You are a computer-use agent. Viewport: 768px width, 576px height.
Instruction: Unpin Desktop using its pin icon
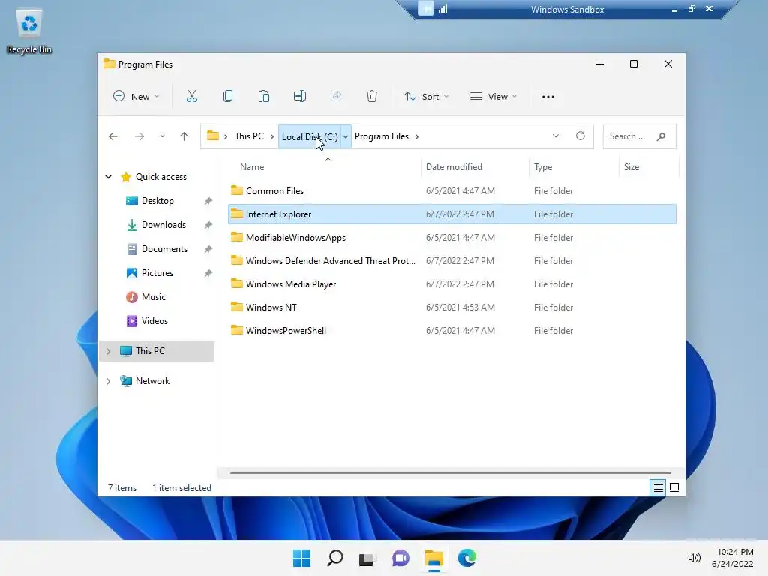click(x=208, y=201)
